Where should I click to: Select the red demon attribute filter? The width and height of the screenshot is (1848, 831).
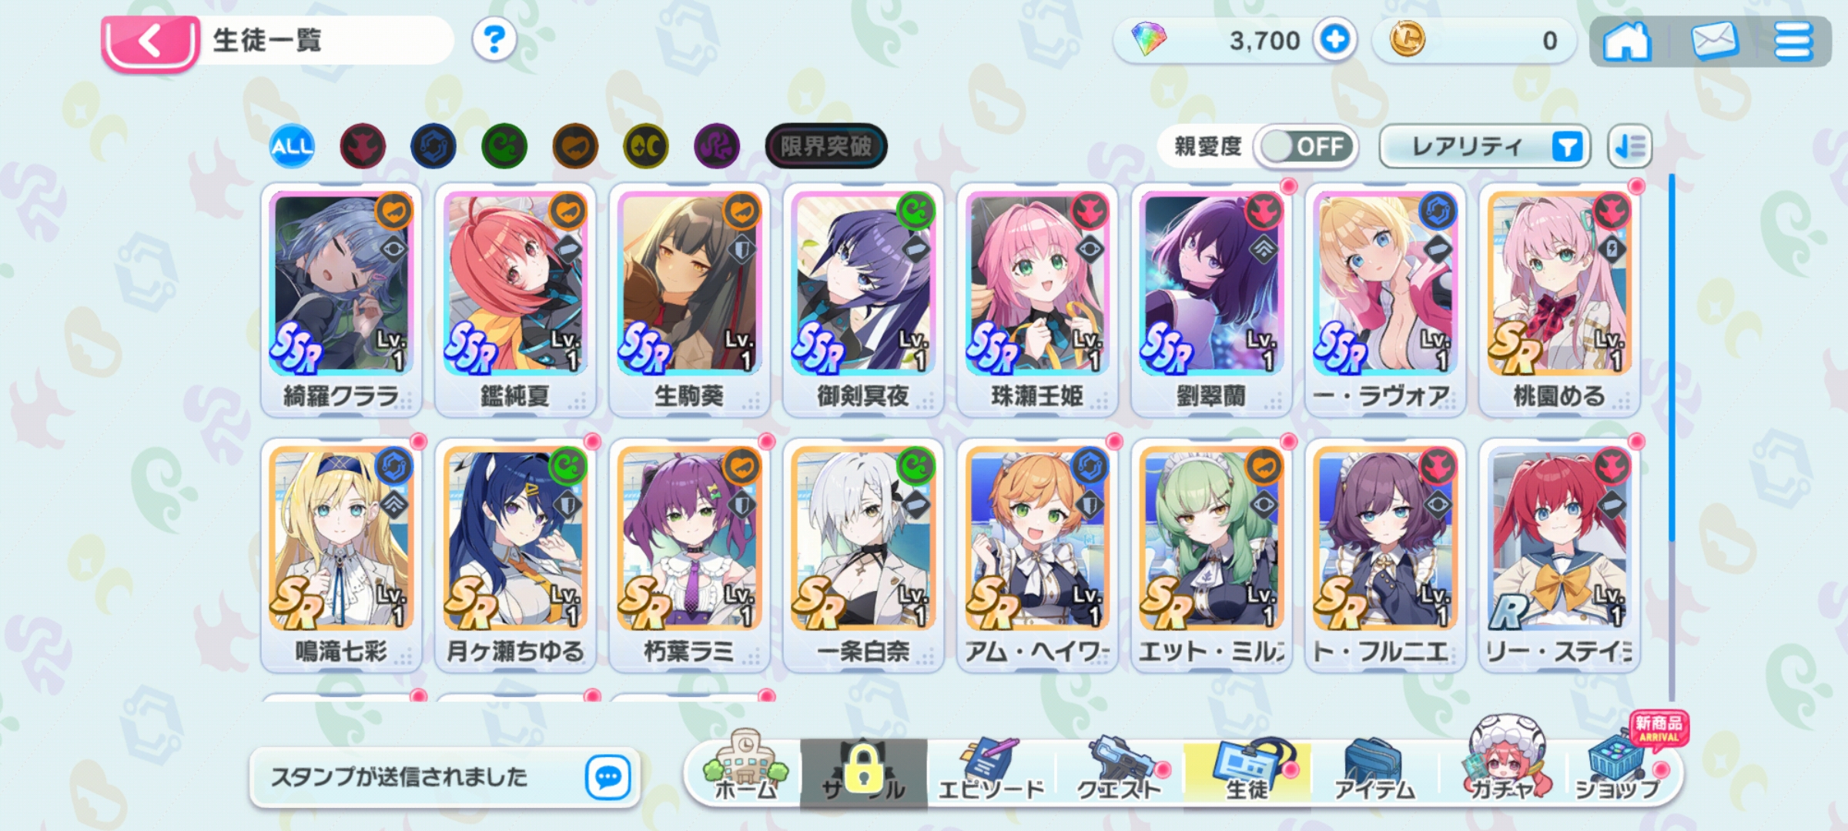pos(362,146)
